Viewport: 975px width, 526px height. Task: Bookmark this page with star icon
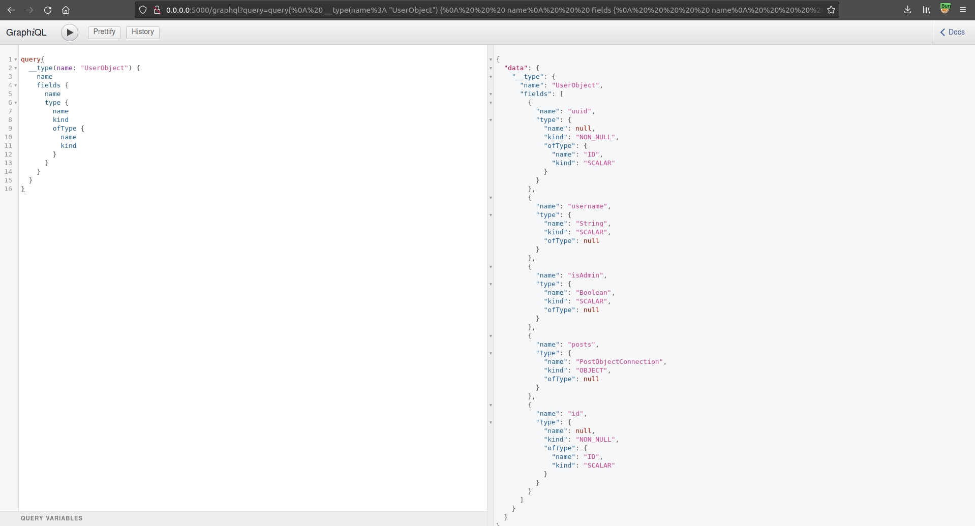pos(831,10)
